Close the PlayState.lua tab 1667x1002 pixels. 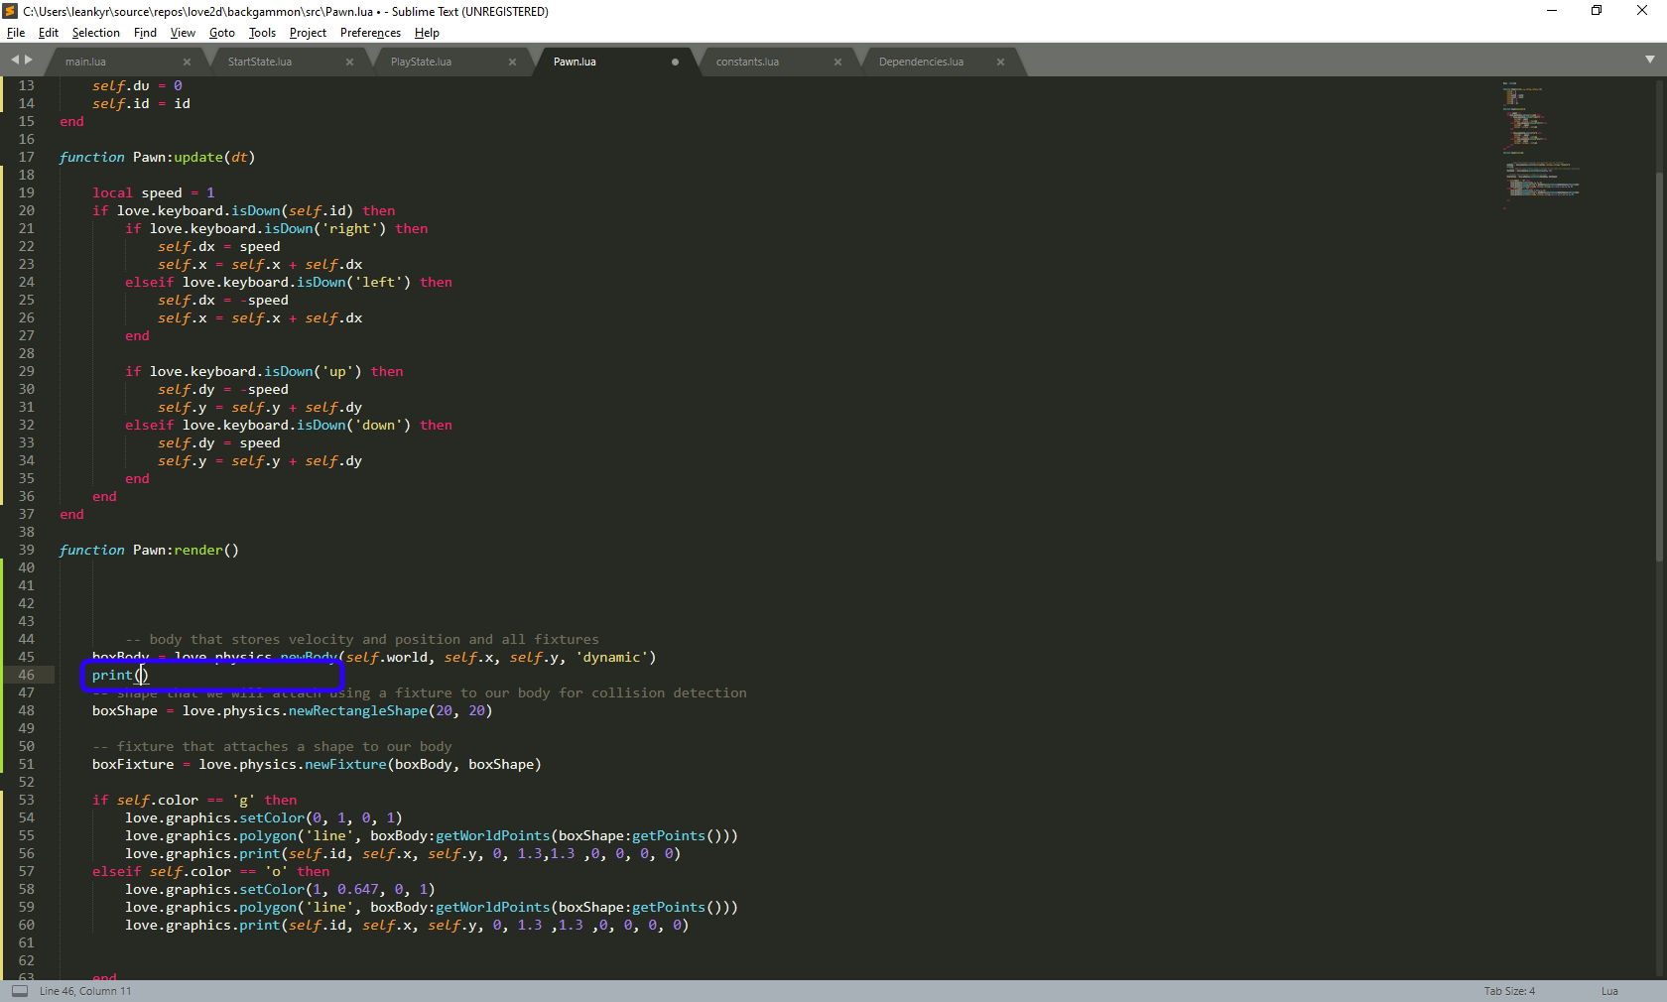coord(512,62)
